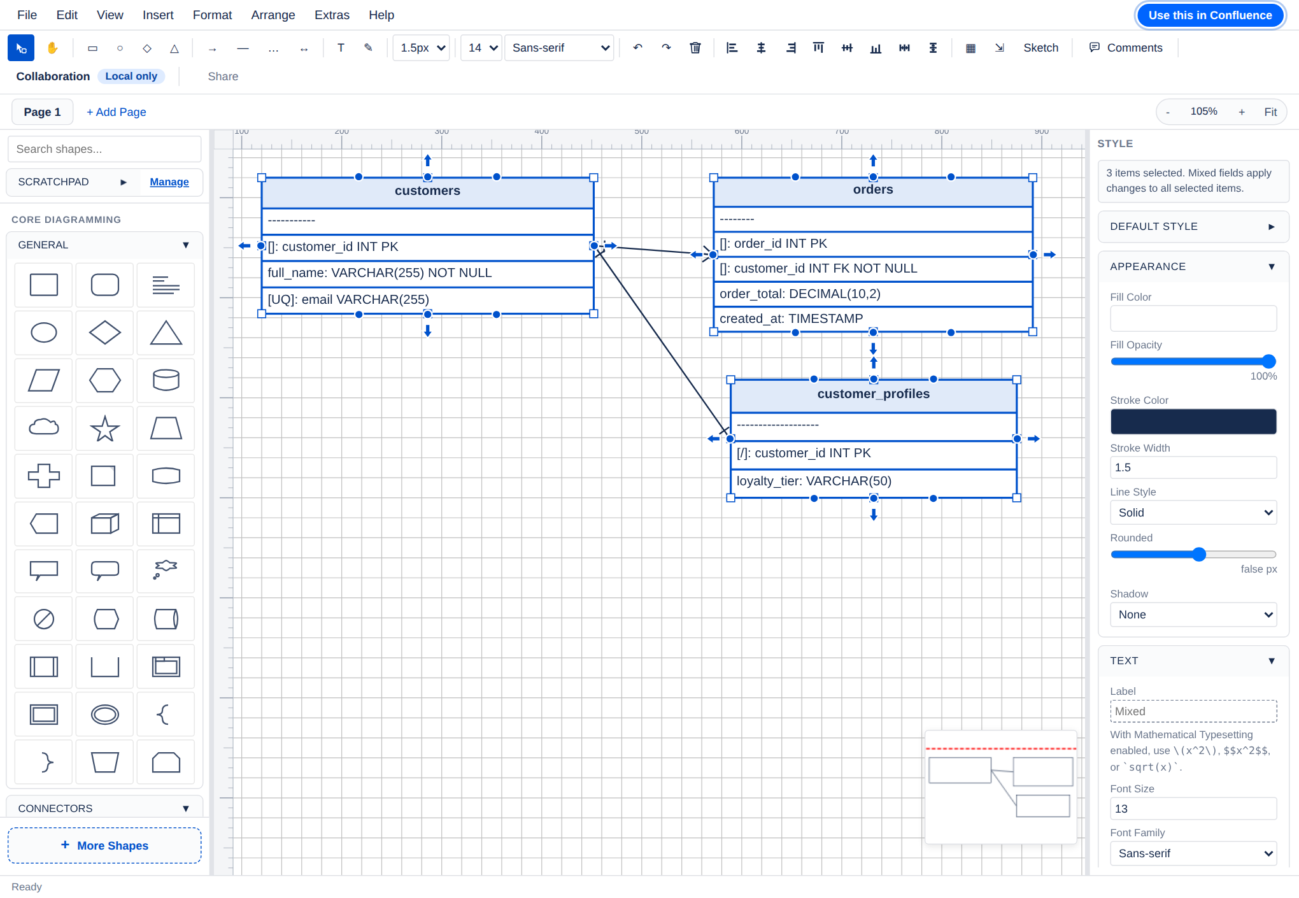Align selected shapes to the bottom
Viewport: 1299px width, 898px height.
tap(876, 48)
